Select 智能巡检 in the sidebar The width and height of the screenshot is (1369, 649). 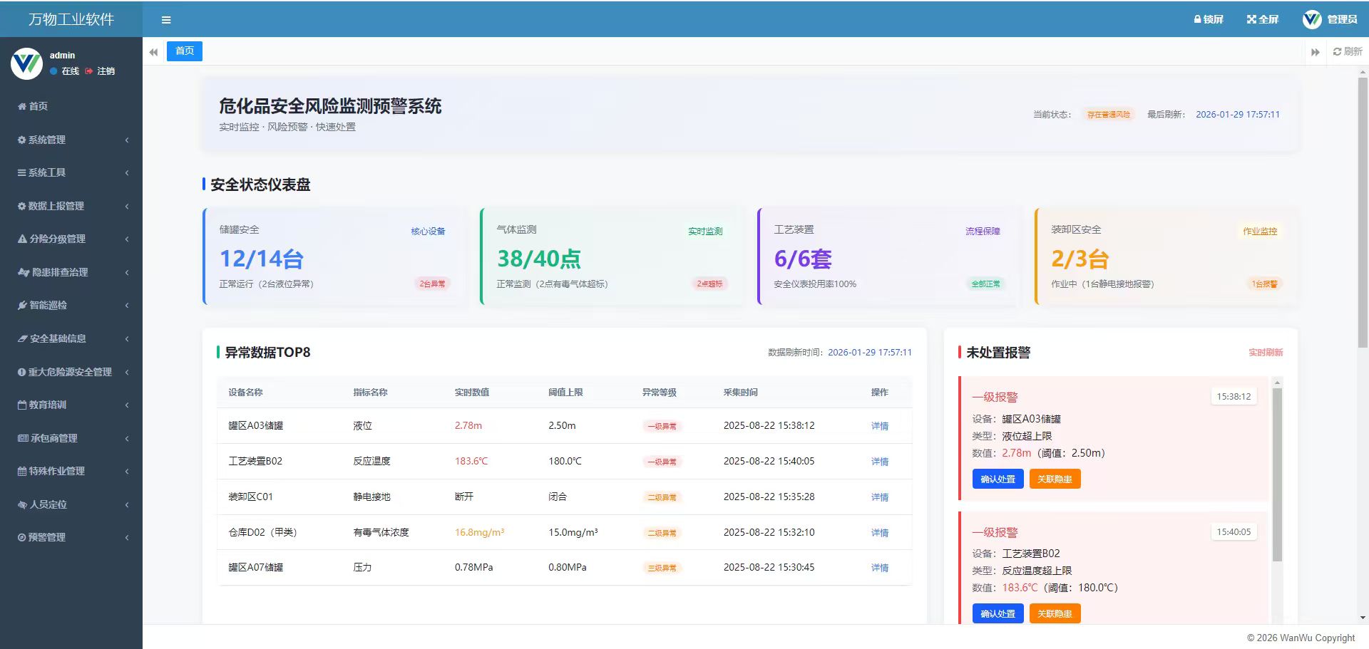click(x=48, y=305)
